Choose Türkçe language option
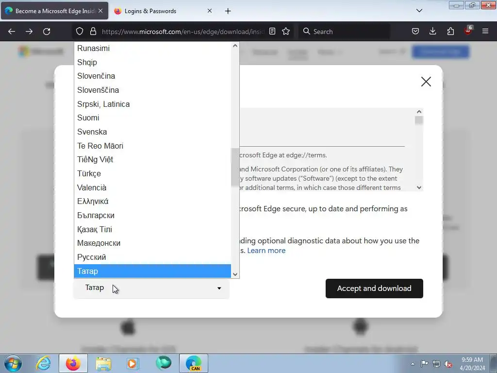Image resolution: width=497 pixels, height=373 pixels. [152, 173]
